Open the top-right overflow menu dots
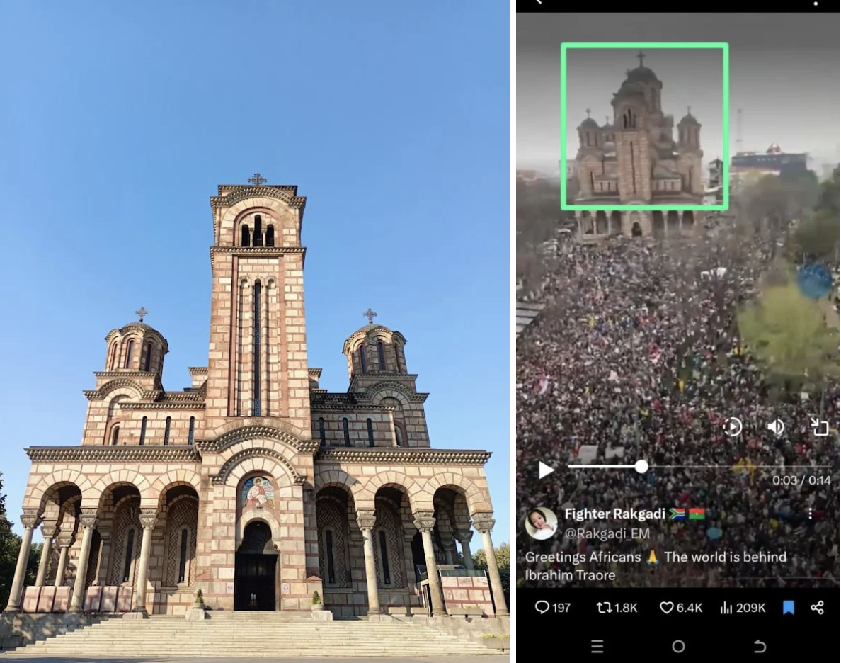Viewport: 841px width, 663px height. click(x=816, y=3)
